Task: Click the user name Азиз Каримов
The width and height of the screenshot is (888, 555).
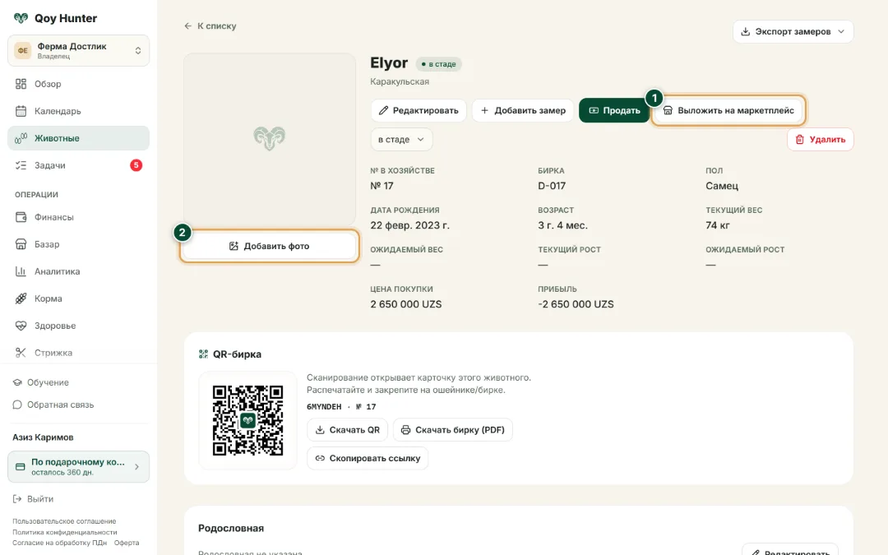Action: pyautogui.click(x=43, y=437)
